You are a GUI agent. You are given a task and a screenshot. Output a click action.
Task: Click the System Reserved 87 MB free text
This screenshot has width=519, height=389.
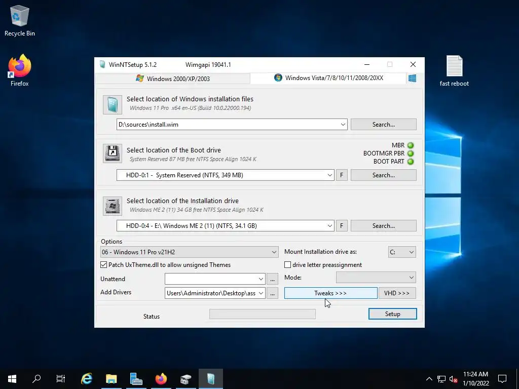coord(193,159)
